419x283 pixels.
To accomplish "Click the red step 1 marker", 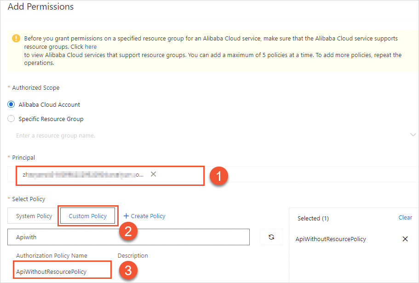I will pos(219,176).
